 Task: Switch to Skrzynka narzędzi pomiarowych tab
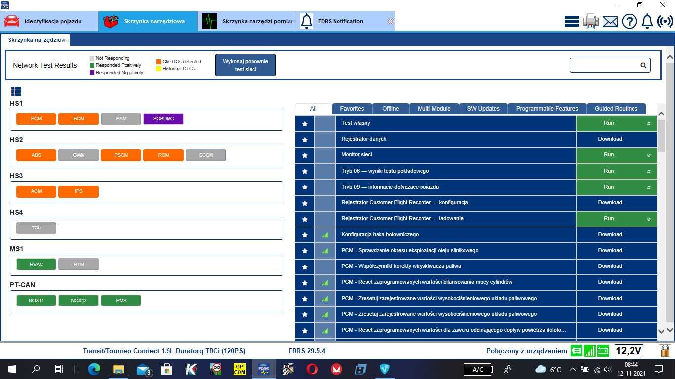(247, 21)
